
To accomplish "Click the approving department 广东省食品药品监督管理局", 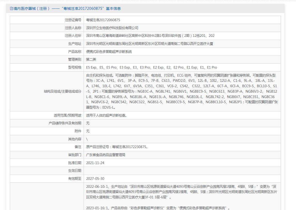I will point(106,155).
